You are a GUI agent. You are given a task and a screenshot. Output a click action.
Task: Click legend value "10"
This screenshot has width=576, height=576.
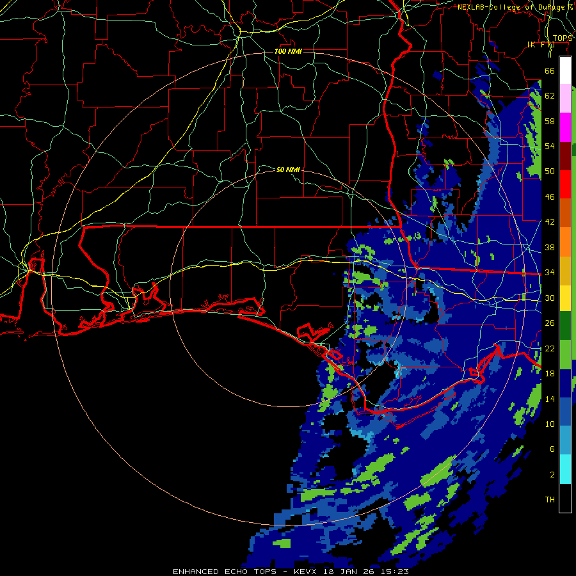click(x=550, y=424)
